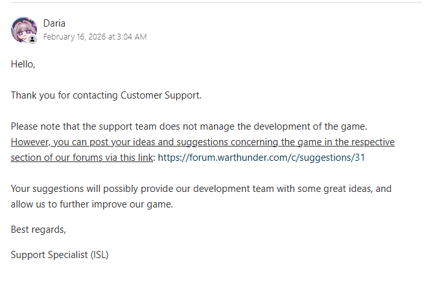The width and height of the screenshot is (424, 284).
Task: Click 'allow us to further improve our game' line
Action: 92,204
